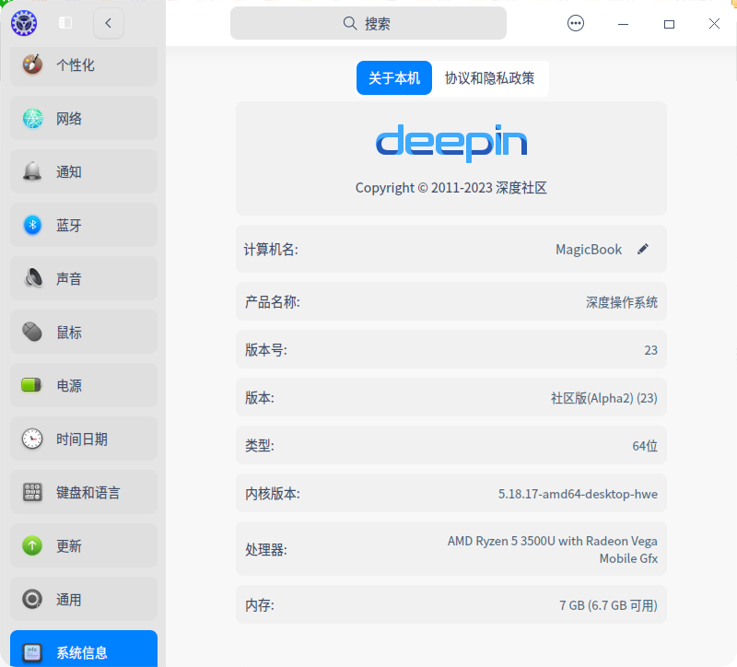Open the Network (网络) globe icon
737x667 pixels.
point(33,119)
